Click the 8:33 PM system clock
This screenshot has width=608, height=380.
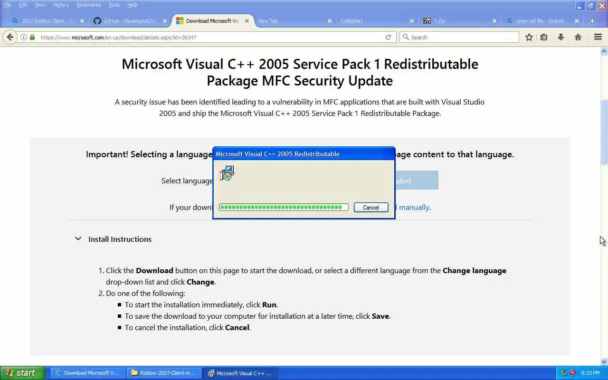(x=590, y=373)
